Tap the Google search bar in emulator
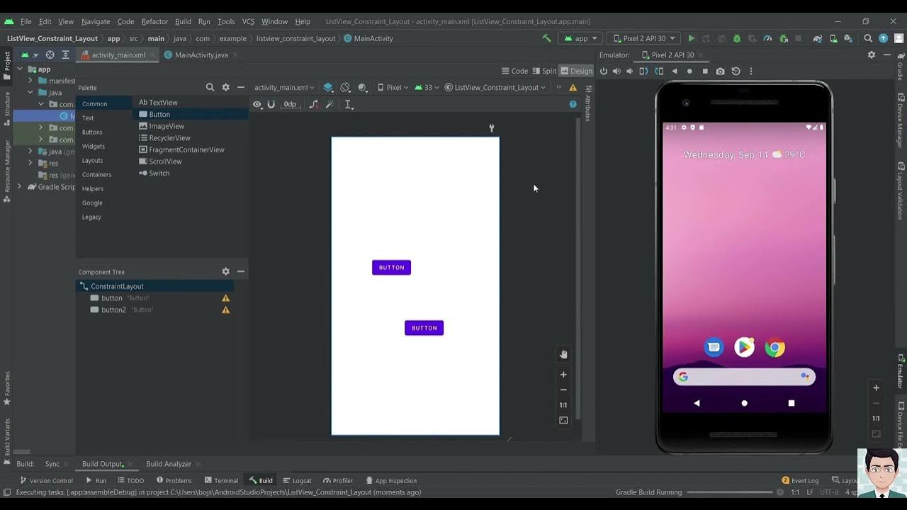 pyautogui.click(x=744, y=377)
